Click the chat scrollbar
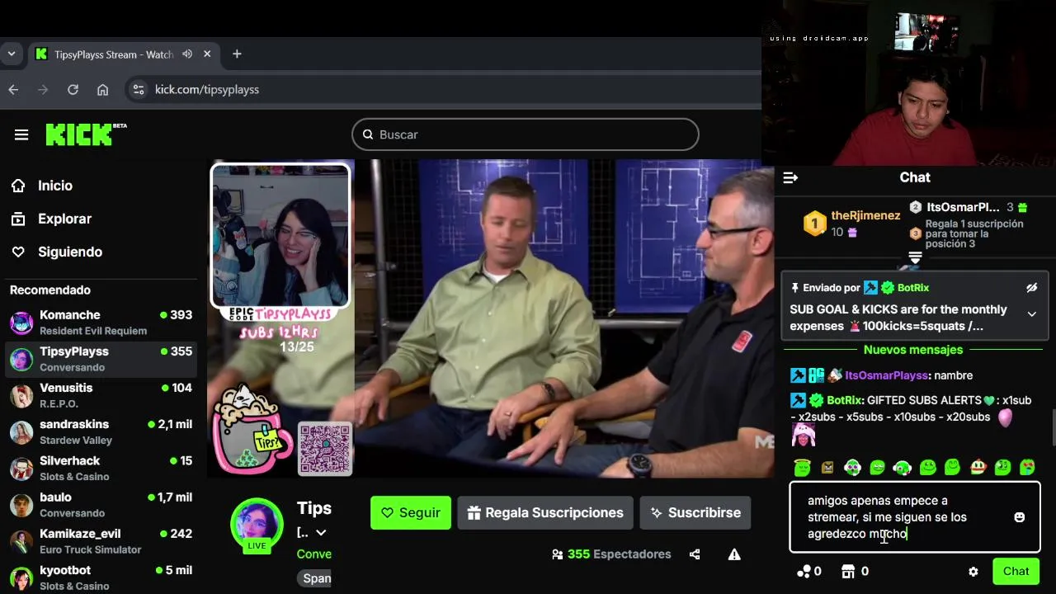Screen dimensions: 1056x594 [1052, 427]
